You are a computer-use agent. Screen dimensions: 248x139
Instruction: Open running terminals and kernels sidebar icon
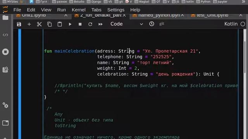click(x=5, y=52)
